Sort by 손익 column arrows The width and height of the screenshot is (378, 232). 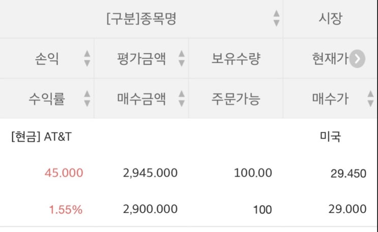coord(87,59)
